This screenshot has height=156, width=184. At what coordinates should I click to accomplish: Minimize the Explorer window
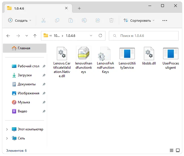[150, 6]
